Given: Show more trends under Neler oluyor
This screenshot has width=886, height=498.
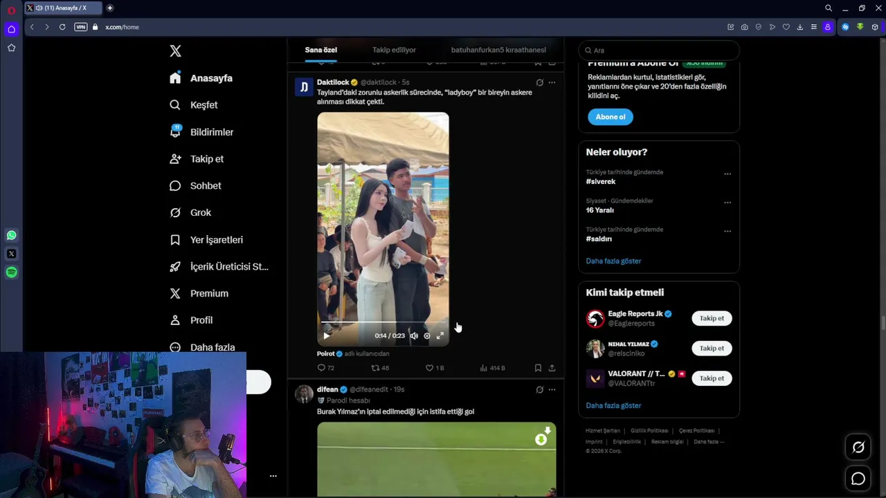Looking at the screenshot, I should pos(613,261).
